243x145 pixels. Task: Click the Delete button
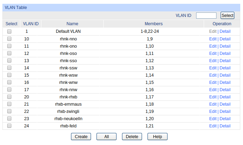pyautogui.click(x=132, y=137)
